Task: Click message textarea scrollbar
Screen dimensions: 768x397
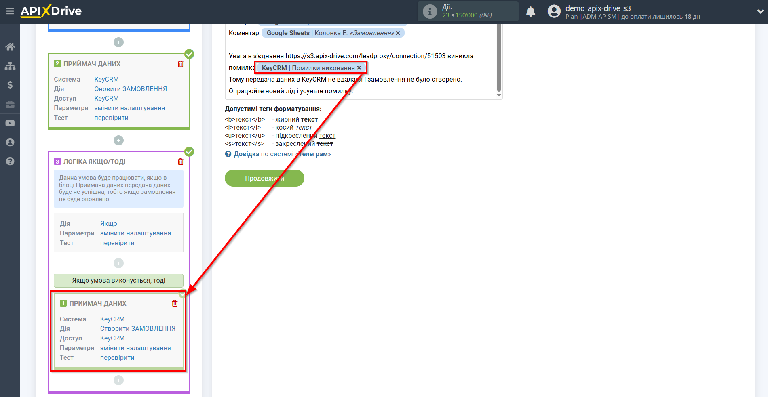Action: point(499,57)
